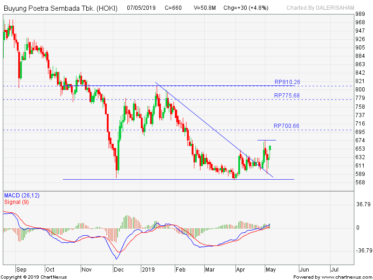Click the MACD zero level axis label
Screen dimensions: 373x280
click(x=358, y=228)
